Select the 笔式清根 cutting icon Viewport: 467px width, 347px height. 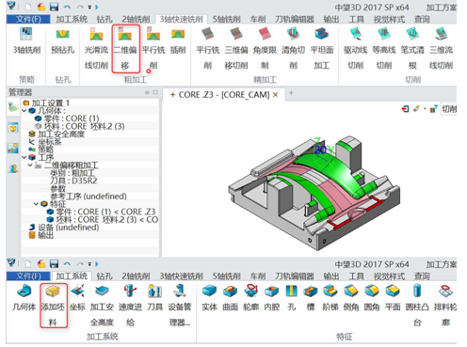(x=412, y=48)
